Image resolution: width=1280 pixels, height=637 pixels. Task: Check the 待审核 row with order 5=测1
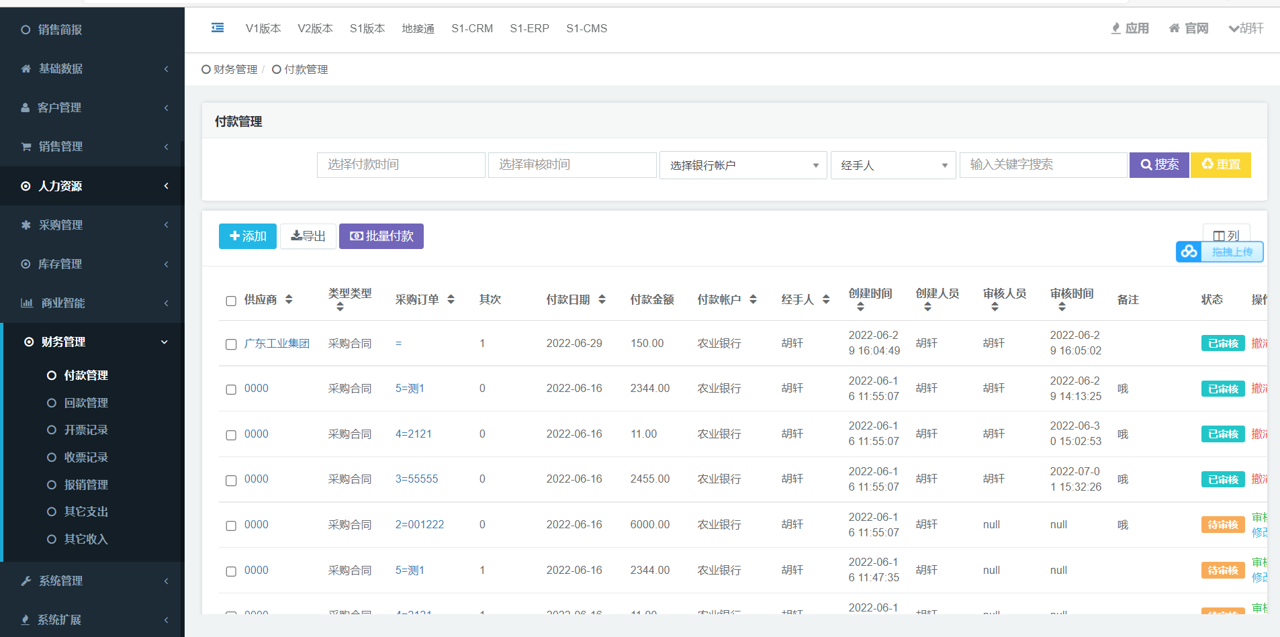point(231,571)
